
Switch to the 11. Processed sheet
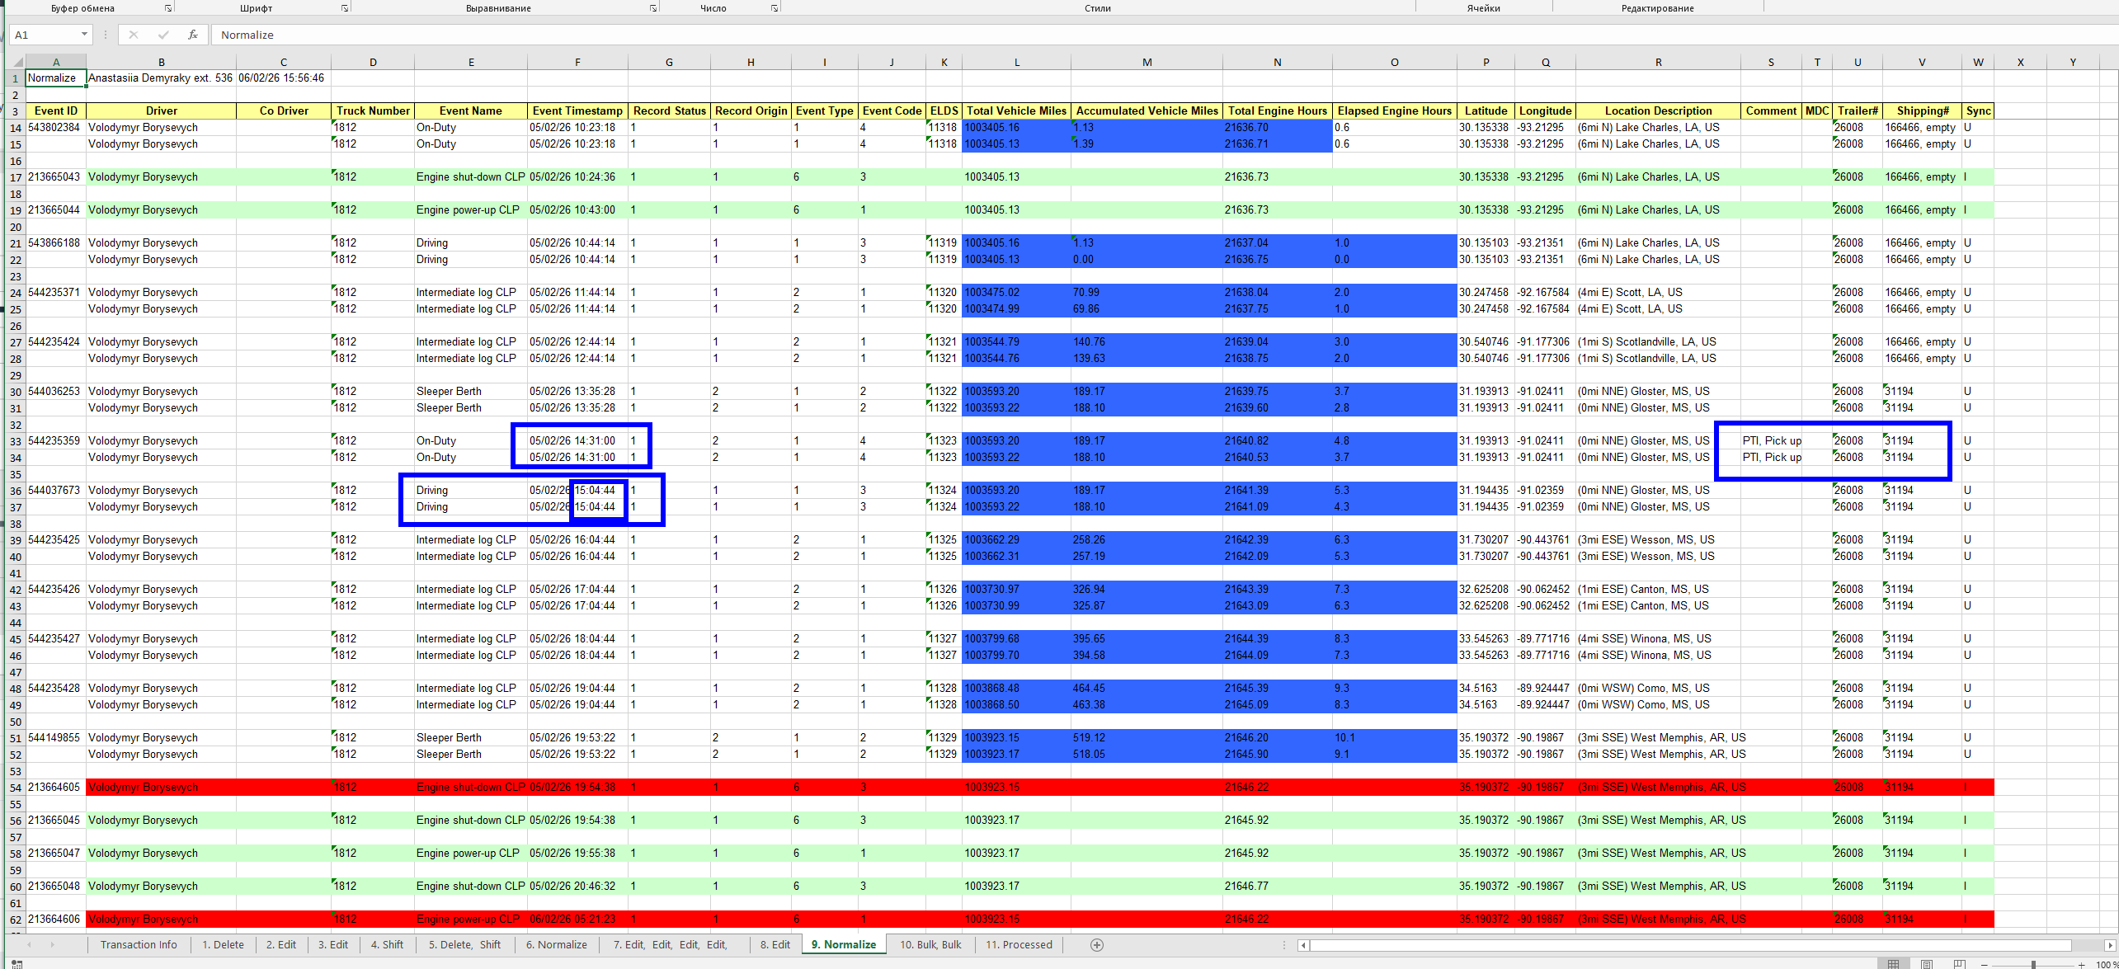click(x=1019, y=945)
